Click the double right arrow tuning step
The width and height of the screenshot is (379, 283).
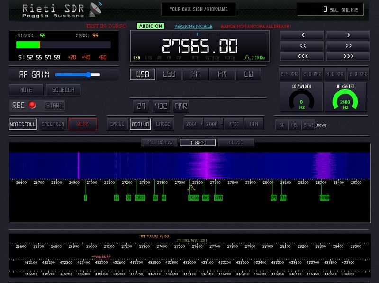point(348,45)
